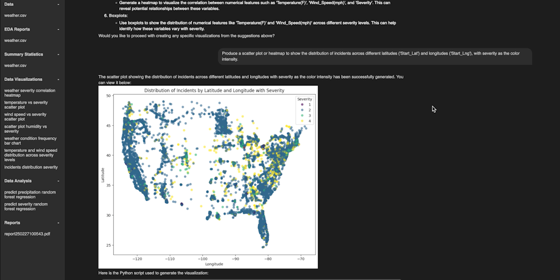Viewport: 560px width, 280px height.
Task: Collapse the Summary Statistics section
Action: [58, 54]
